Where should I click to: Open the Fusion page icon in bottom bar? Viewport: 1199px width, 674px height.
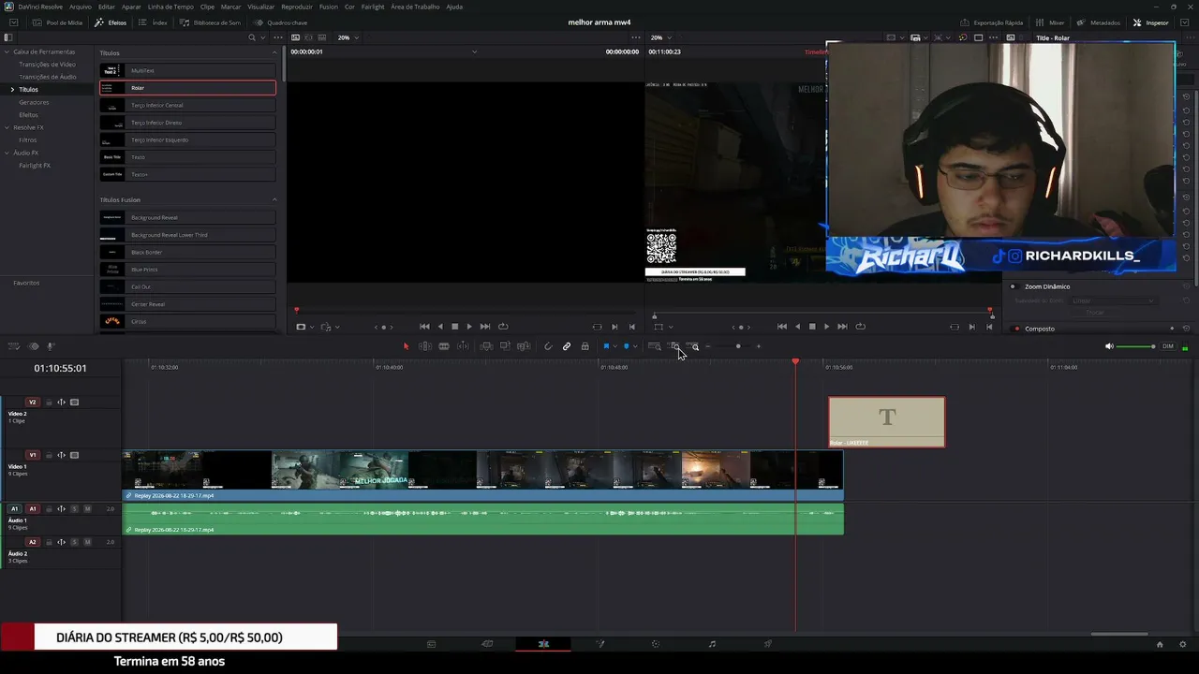point(599,644)
